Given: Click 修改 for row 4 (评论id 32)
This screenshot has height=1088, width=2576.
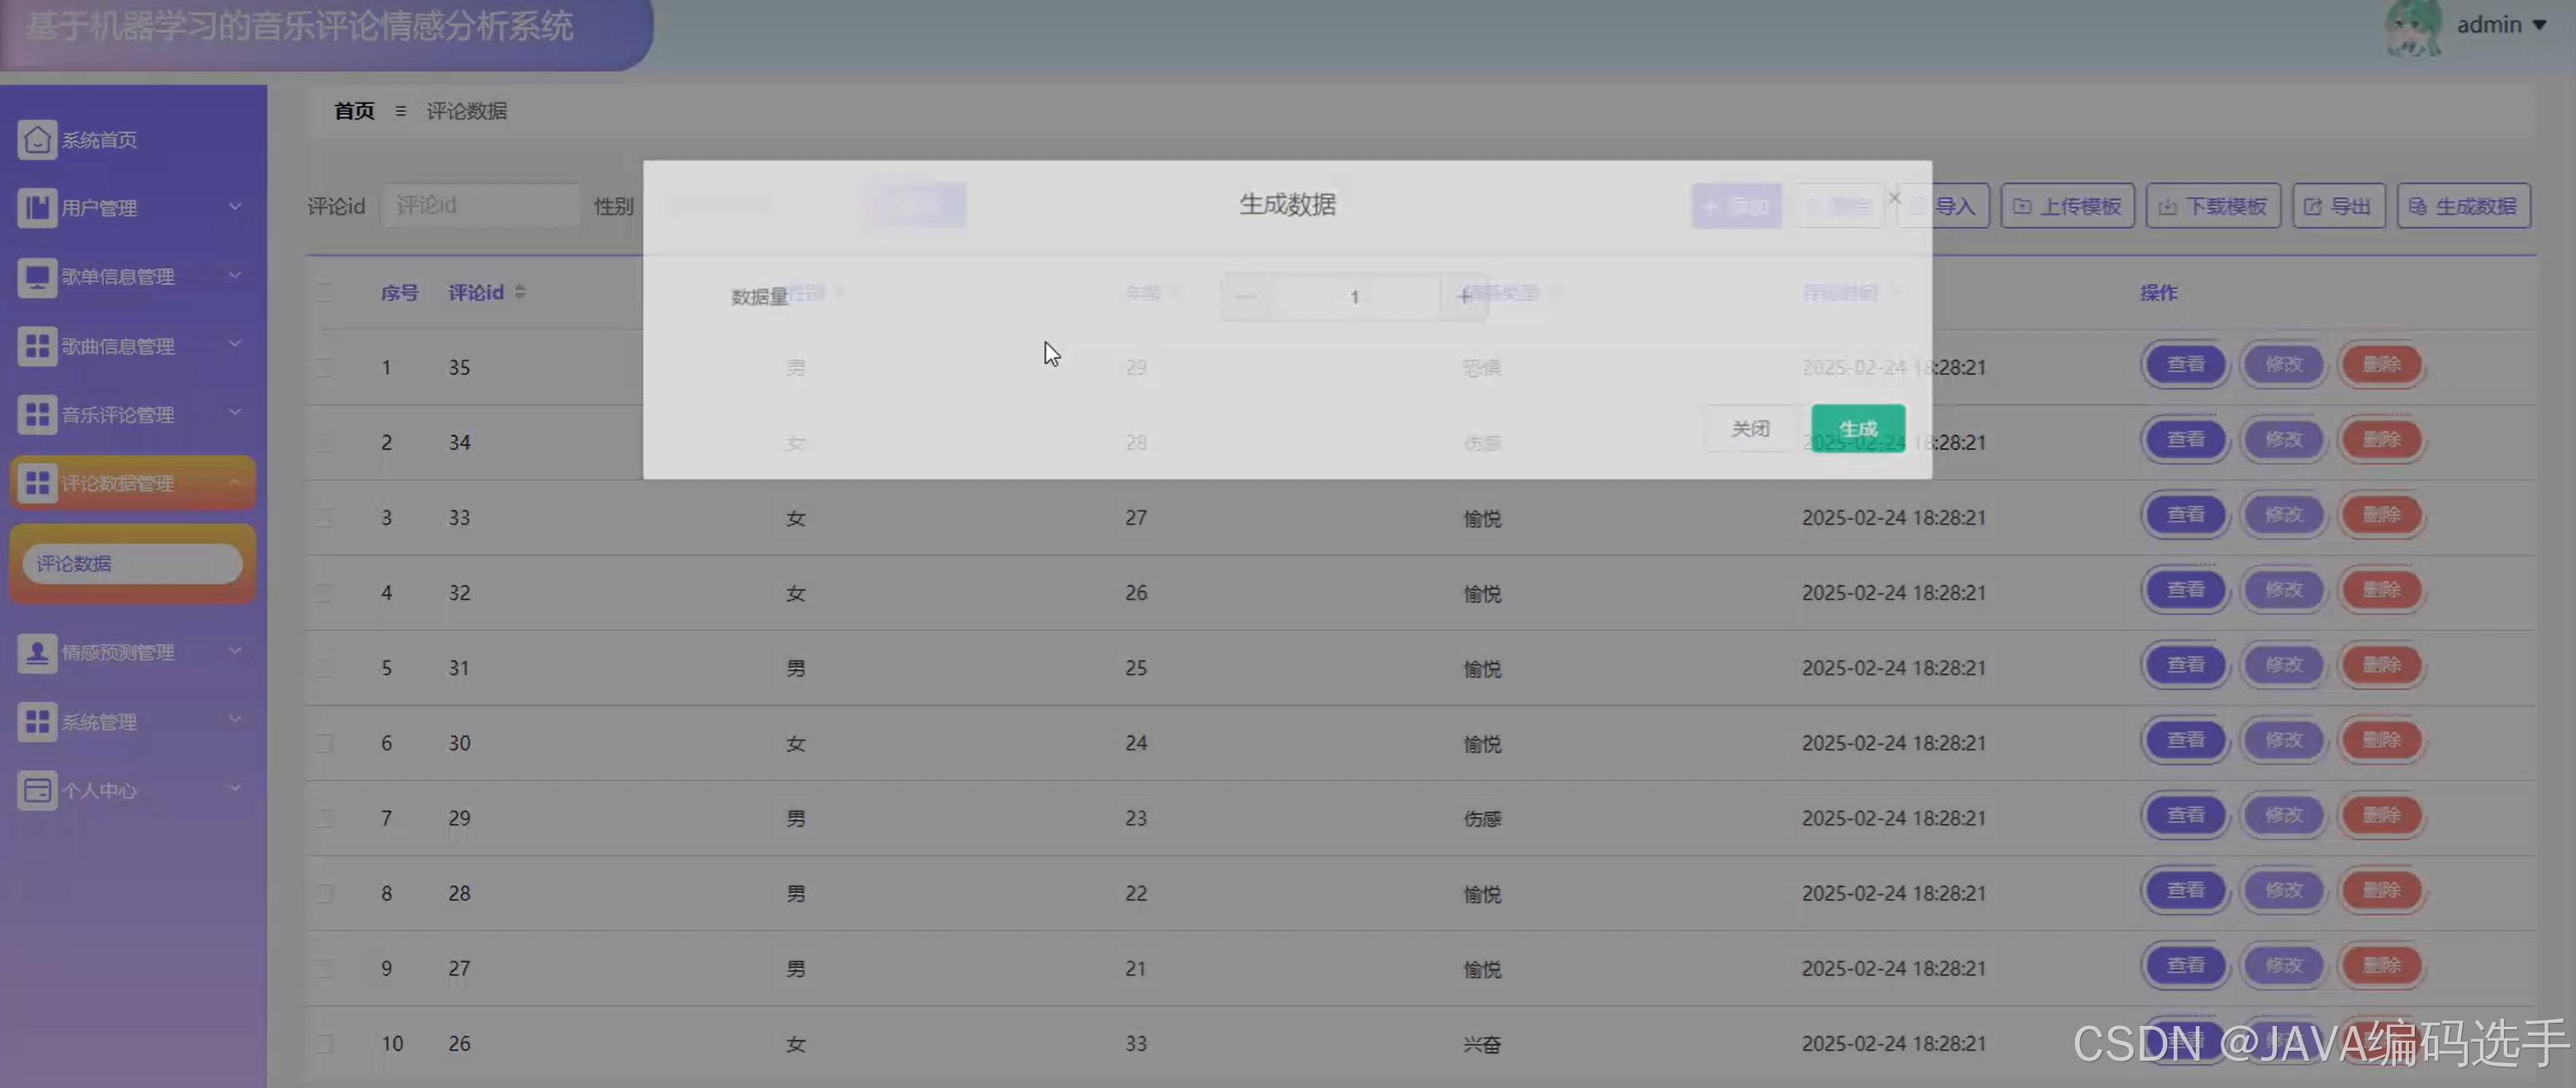Looking at the screenshot, I should (2283, 590).
